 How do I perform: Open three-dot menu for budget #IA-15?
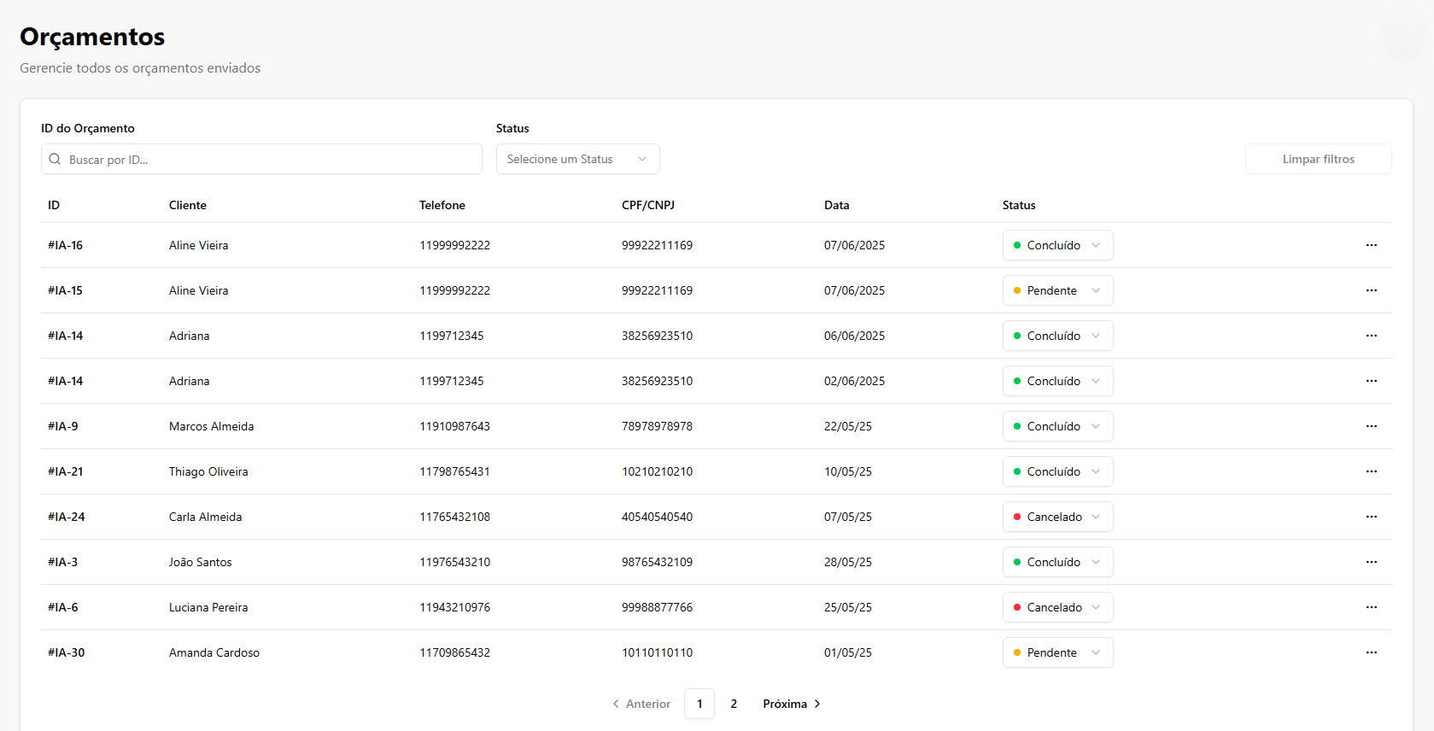1371,290
